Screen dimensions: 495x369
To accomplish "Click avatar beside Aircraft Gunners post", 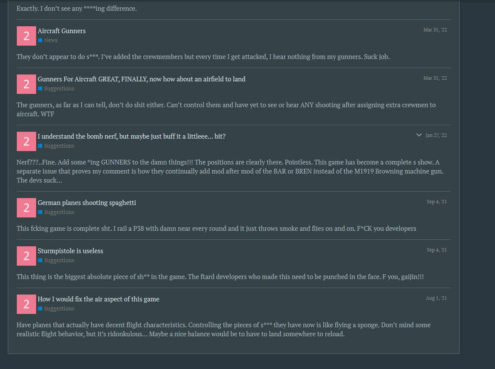I will tap(26, 36).
